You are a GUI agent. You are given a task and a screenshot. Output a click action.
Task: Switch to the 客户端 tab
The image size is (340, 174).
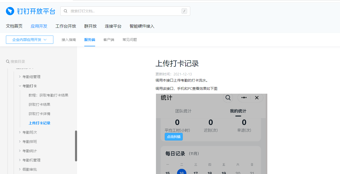click(109, 40)
